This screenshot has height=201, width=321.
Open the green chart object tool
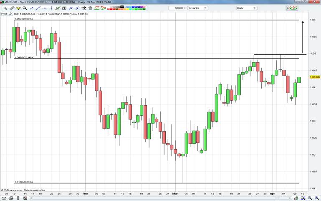58,8
